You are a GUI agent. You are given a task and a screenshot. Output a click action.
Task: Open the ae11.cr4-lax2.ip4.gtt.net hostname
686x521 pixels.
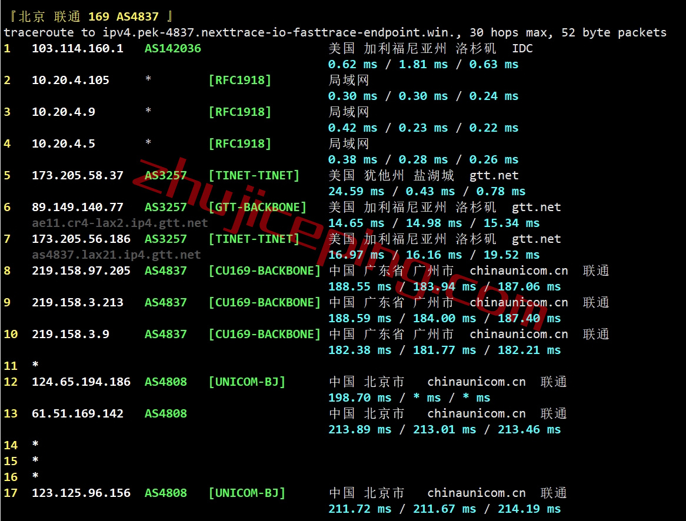[119, 223]
